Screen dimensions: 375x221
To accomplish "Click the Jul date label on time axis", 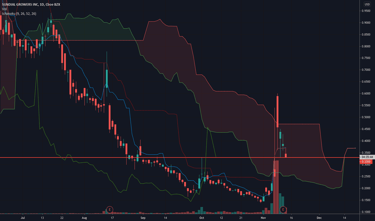I will pyautogui.click(x=23, y=218).
